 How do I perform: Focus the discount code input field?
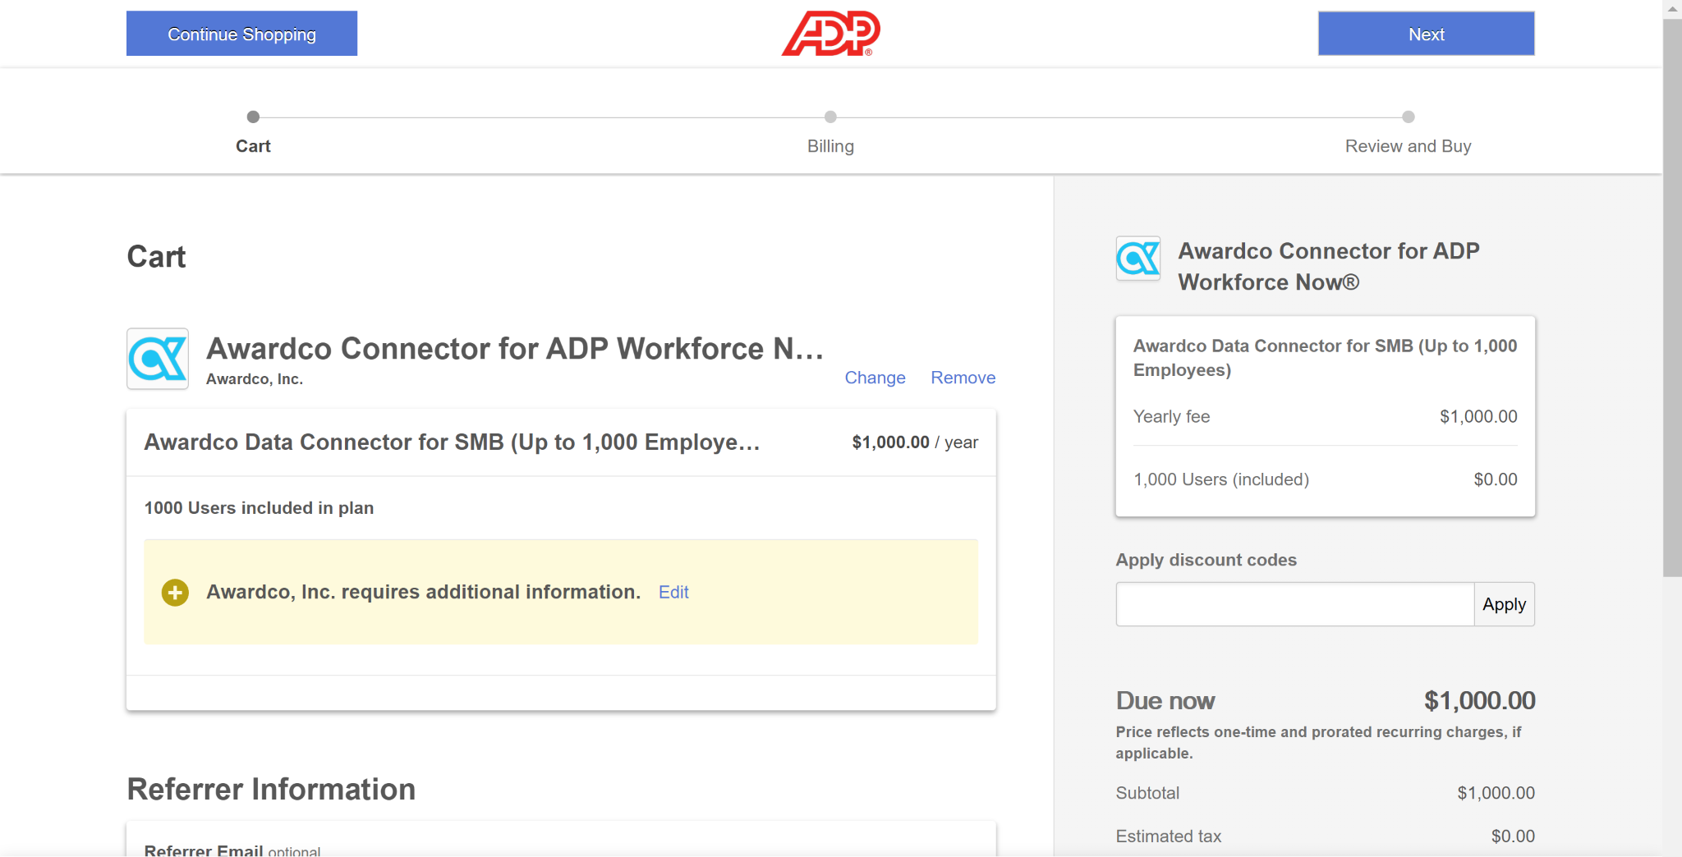click(x=1294, y=604)
